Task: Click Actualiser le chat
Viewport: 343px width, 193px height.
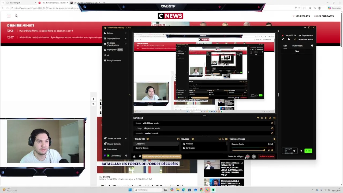Action: point(305,39)
